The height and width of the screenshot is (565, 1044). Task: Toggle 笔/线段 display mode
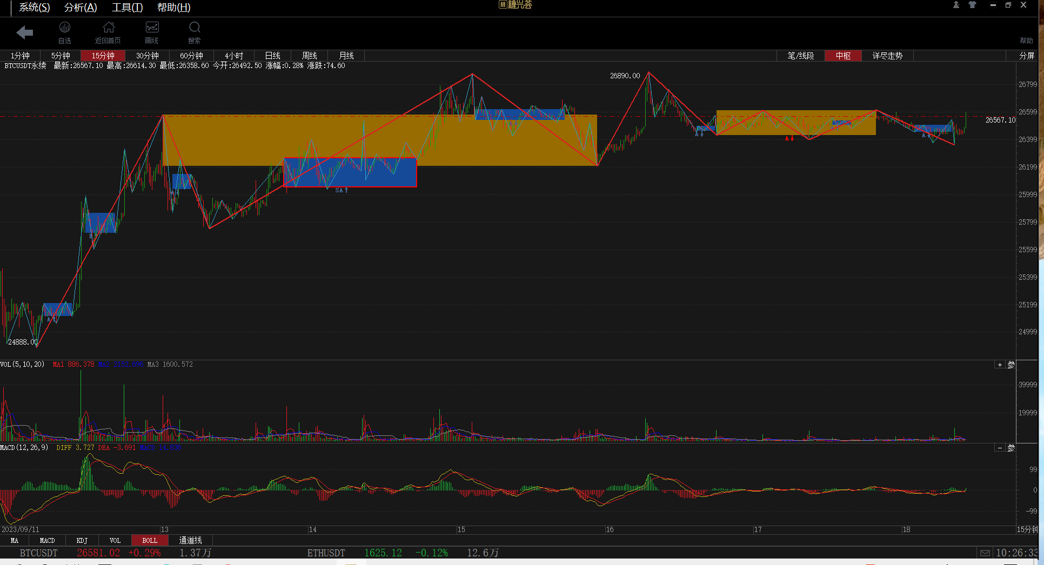tap(800, 56)
